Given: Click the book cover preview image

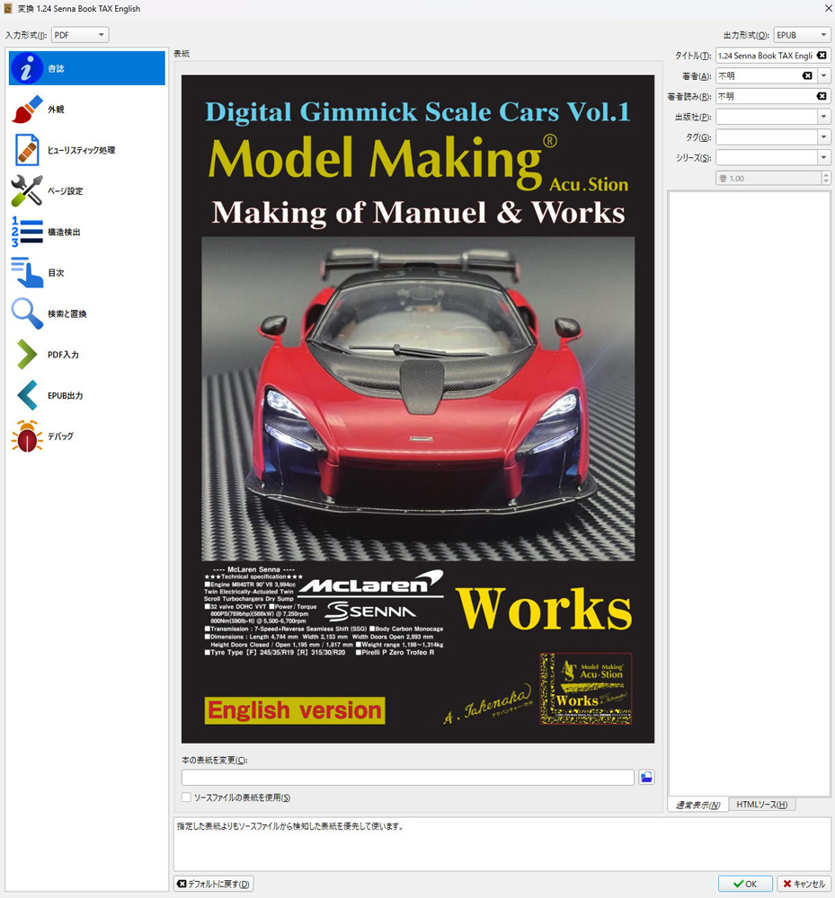Looking at the screenshot, I should 418,409.
